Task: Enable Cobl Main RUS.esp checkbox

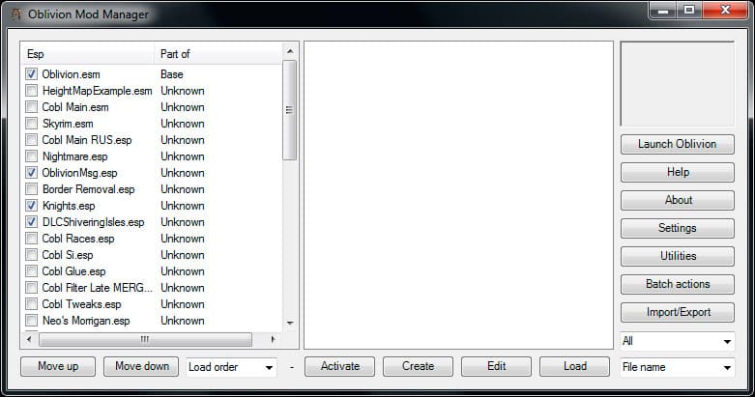Action: [31, 139]
